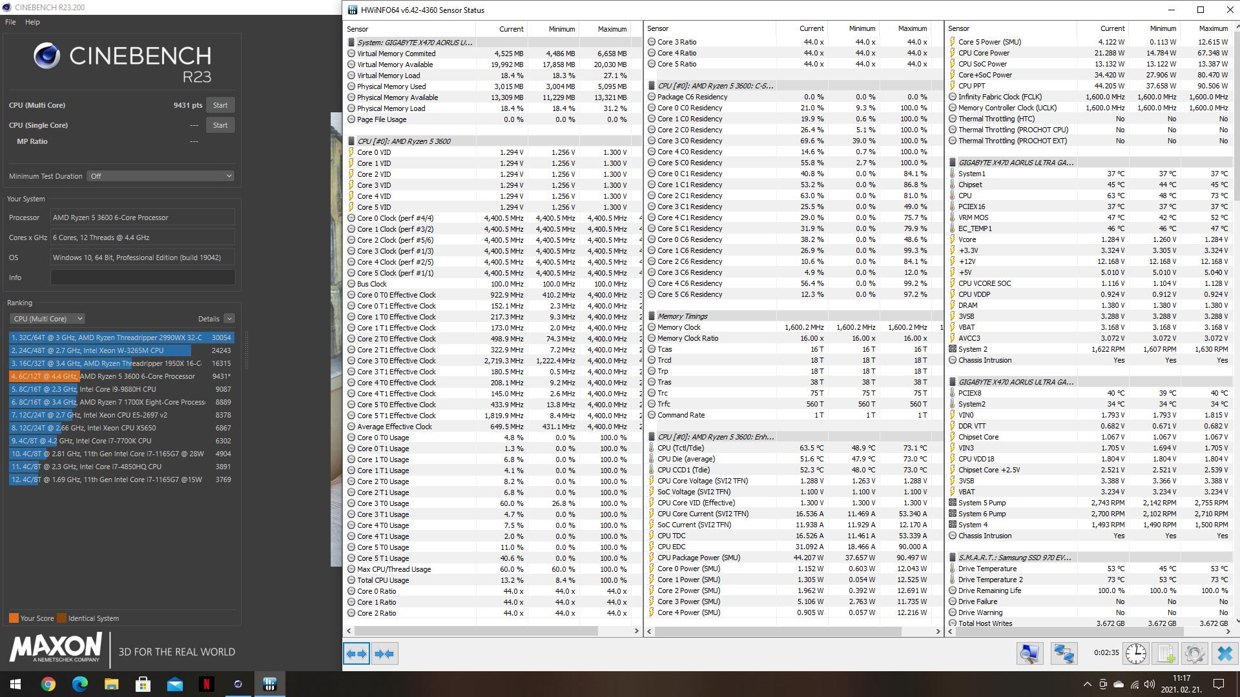Start logging with the document-plus icon
This screenshot has height=697, width=1240.
1166,653
